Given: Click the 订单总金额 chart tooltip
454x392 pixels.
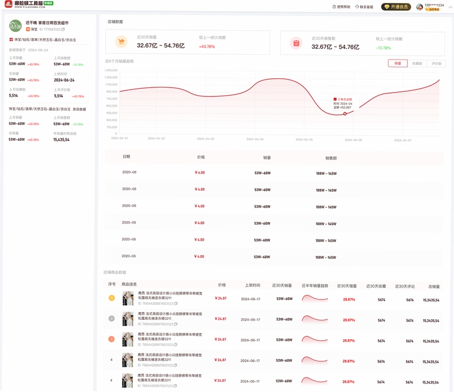Looking at the screenshot, I should (344, 103).
